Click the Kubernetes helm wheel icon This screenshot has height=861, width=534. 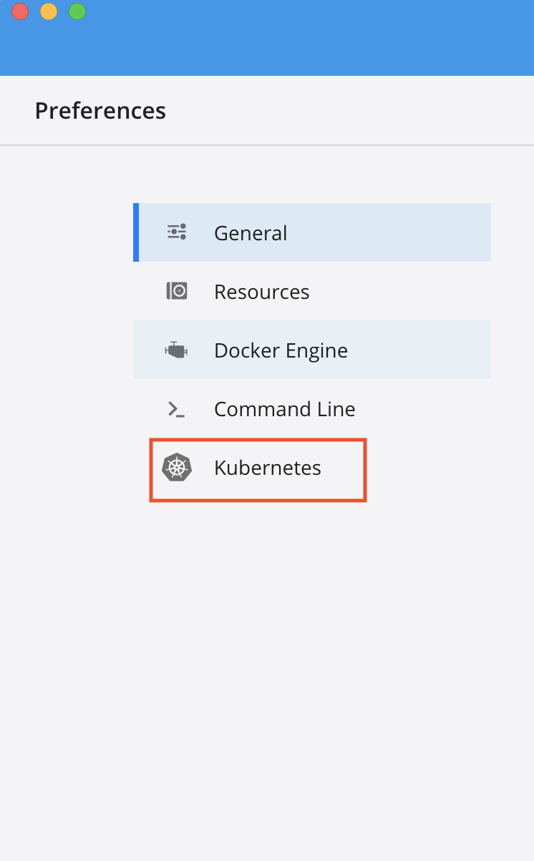(177, 468)
